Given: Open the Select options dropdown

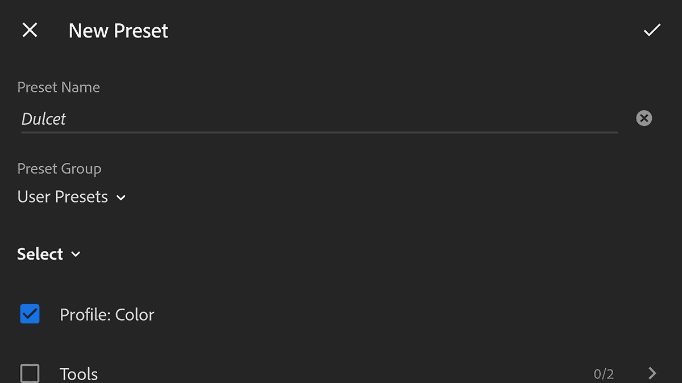Looking at the screenshot, I should [49, 254].
